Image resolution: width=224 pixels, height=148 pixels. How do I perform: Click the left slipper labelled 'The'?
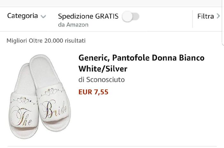(x=23, y=103)
